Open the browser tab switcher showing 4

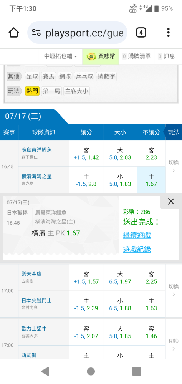[141, 32]
